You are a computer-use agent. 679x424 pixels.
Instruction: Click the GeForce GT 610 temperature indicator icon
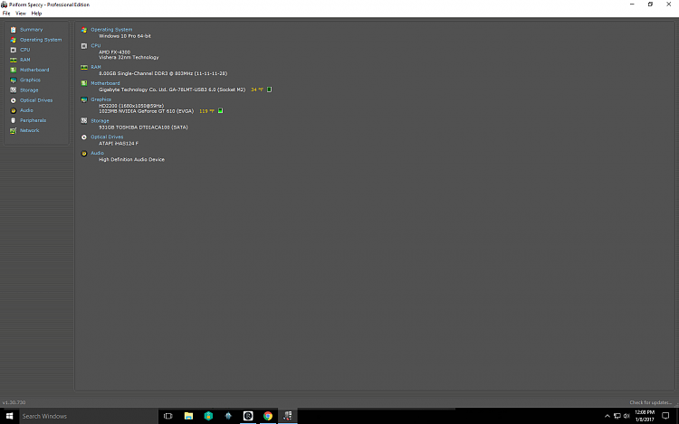[220, 111]
